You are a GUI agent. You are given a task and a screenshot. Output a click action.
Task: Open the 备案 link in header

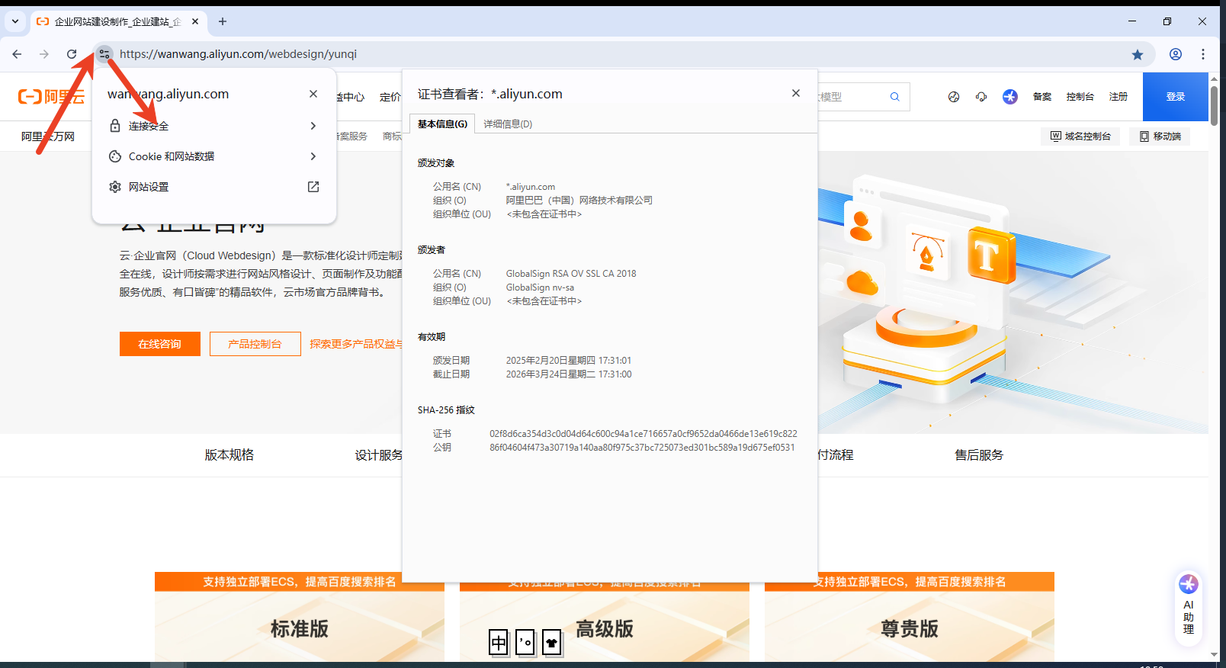(1042, 97)
